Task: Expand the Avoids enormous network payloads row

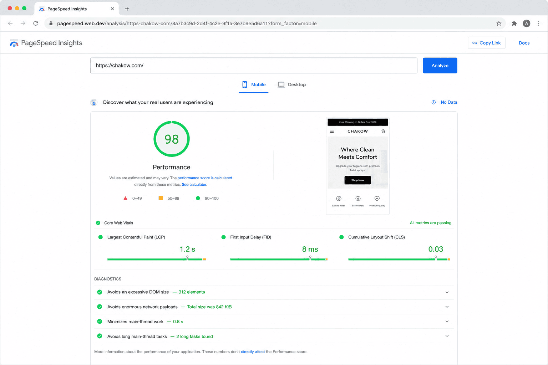Action: pos(447,307)
